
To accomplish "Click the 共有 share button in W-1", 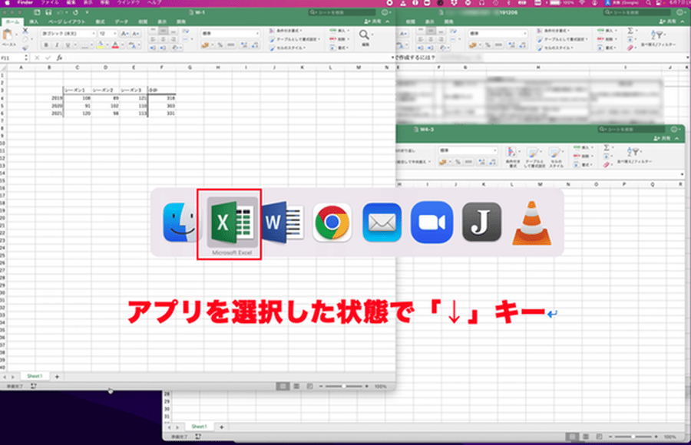I will pyautogui.click(x=372, y=21).
